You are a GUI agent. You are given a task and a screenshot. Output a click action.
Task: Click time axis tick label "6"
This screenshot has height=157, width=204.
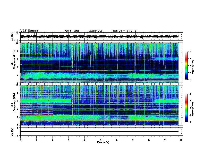117,140
